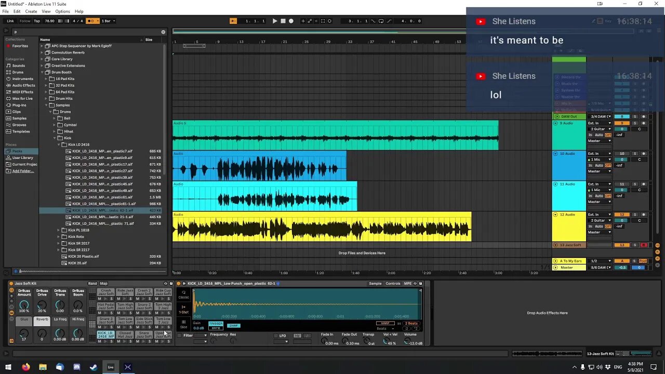
Task: Toggle Post on A To My Ears return
Action: [643, 261]
